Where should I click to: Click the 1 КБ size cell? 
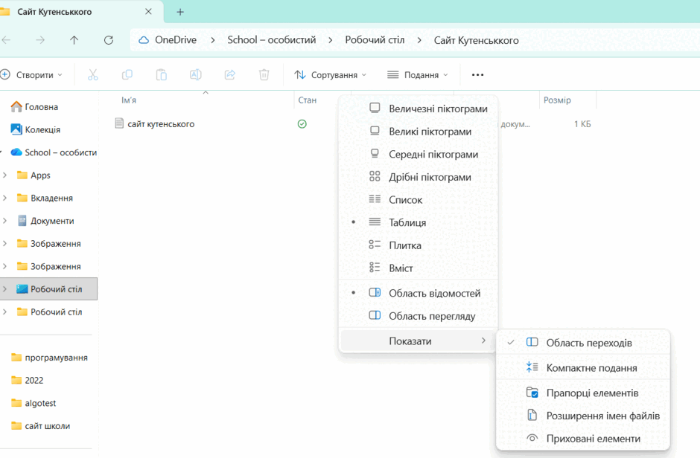pyautogui.click(x=582, y=124)
